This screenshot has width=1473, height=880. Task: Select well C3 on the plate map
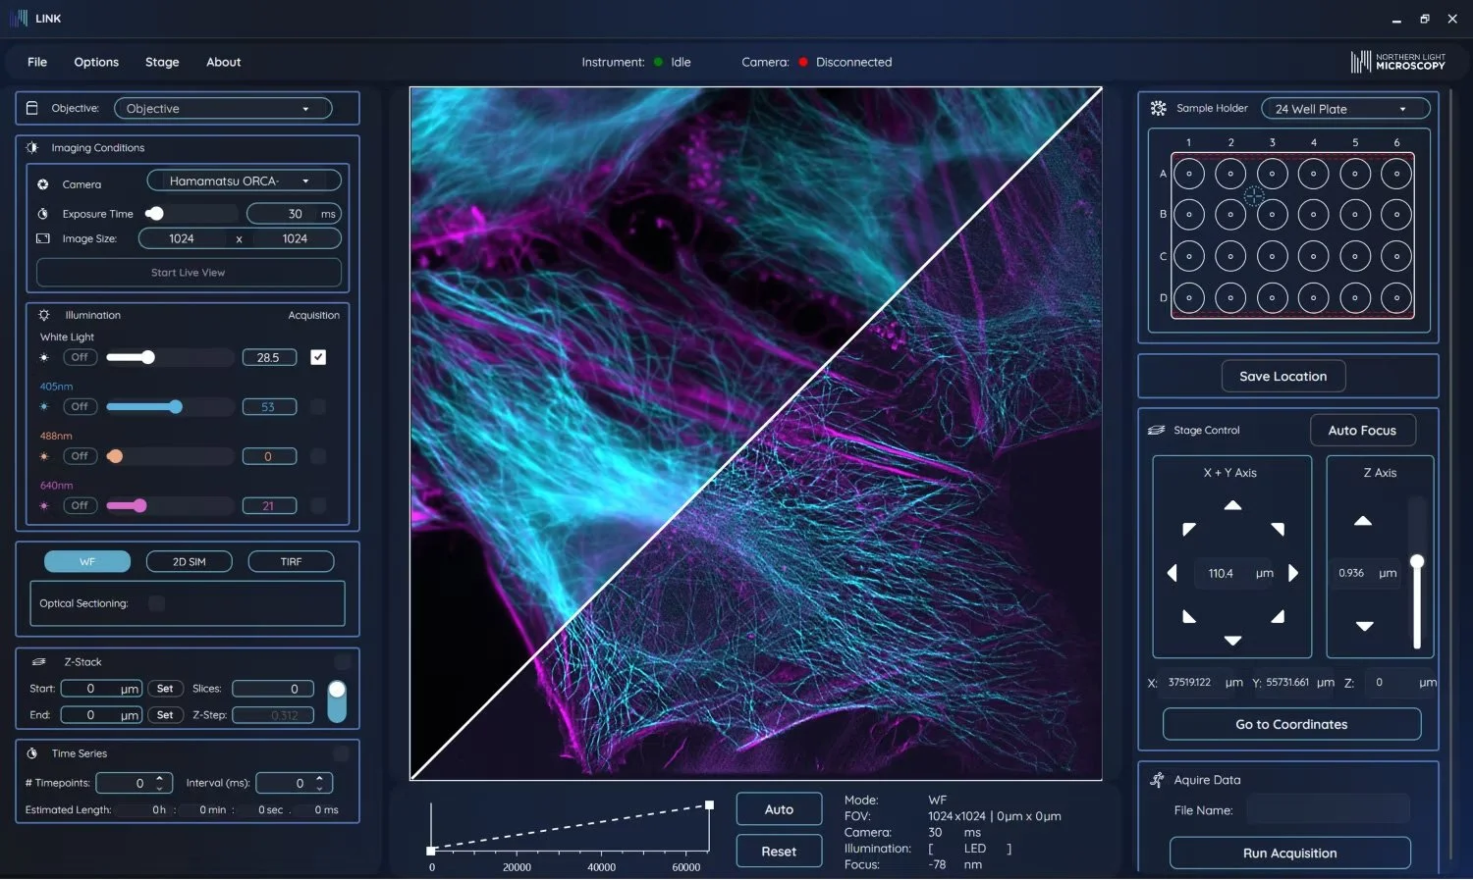[1272, 256]
